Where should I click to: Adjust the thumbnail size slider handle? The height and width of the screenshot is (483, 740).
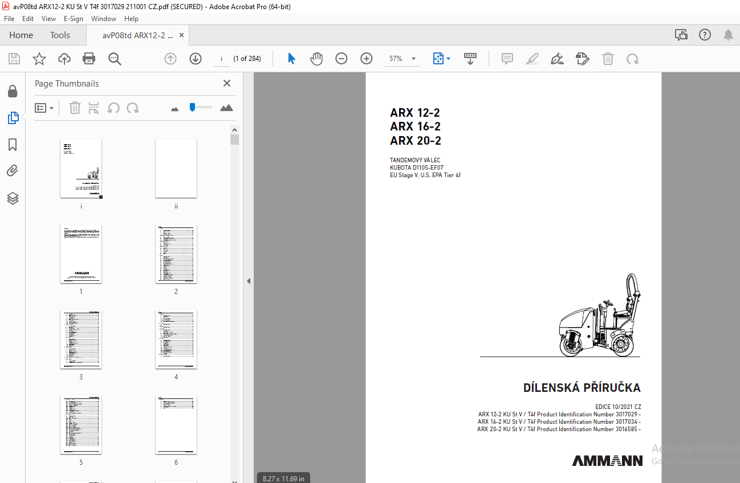pos(193,107)
